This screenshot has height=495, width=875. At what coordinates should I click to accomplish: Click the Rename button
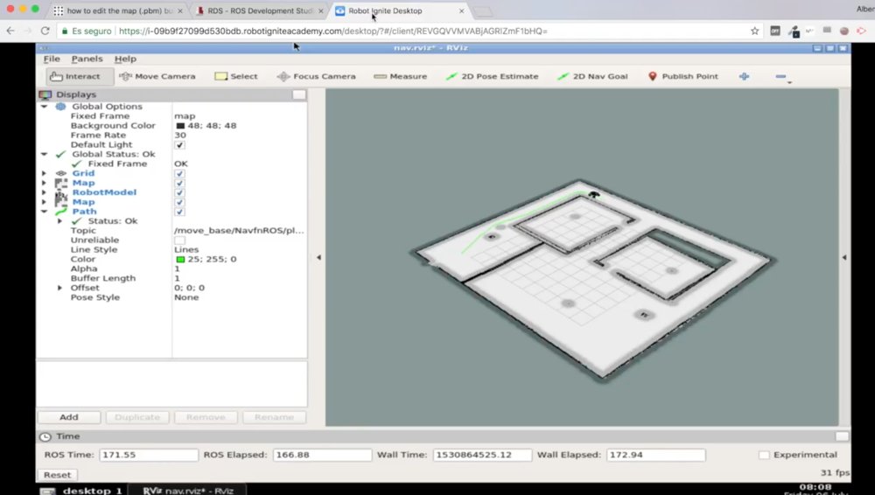coord(273,417)
